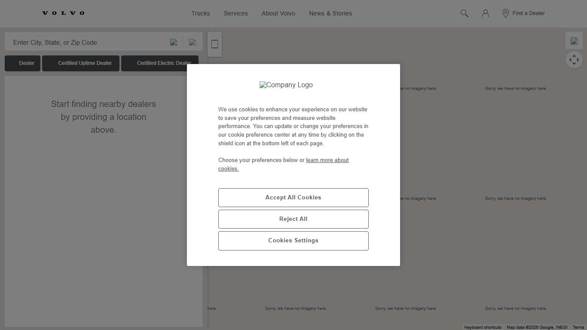Open the user account icon

pos(486,13)
